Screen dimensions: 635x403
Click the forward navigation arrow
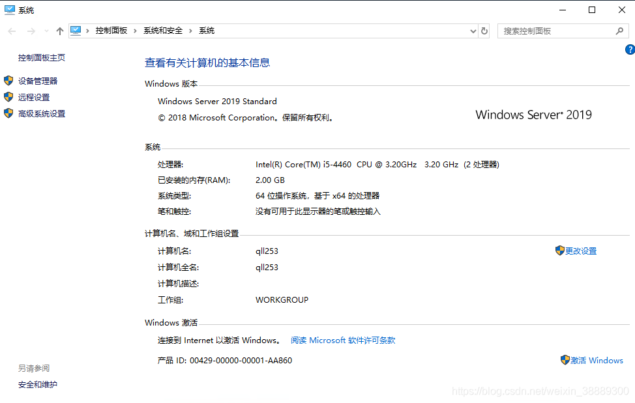pos(31,31)
